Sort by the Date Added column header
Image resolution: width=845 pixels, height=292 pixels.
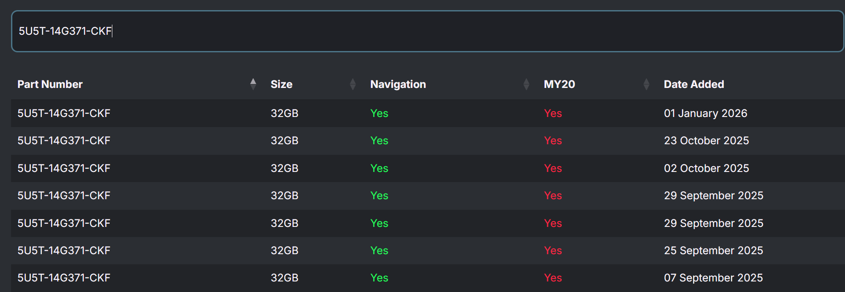693,84
